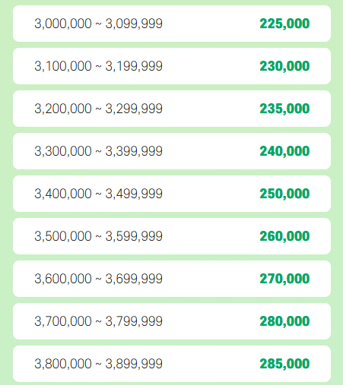
Task: Click the 270,000 amount
Action: coord(284,279)
